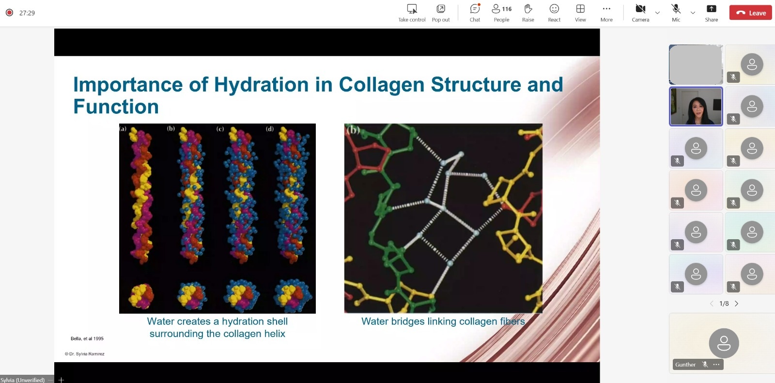
Task: Open more options for Gunther's tile
Action: click(716, 365)
